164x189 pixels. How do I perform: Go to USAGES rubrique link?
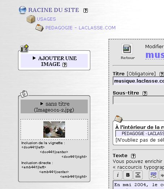pyautogui.click(x=46, y=19)
